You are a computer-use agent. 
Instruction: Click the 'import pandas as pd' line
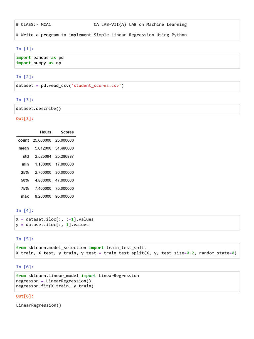point(40,58)
